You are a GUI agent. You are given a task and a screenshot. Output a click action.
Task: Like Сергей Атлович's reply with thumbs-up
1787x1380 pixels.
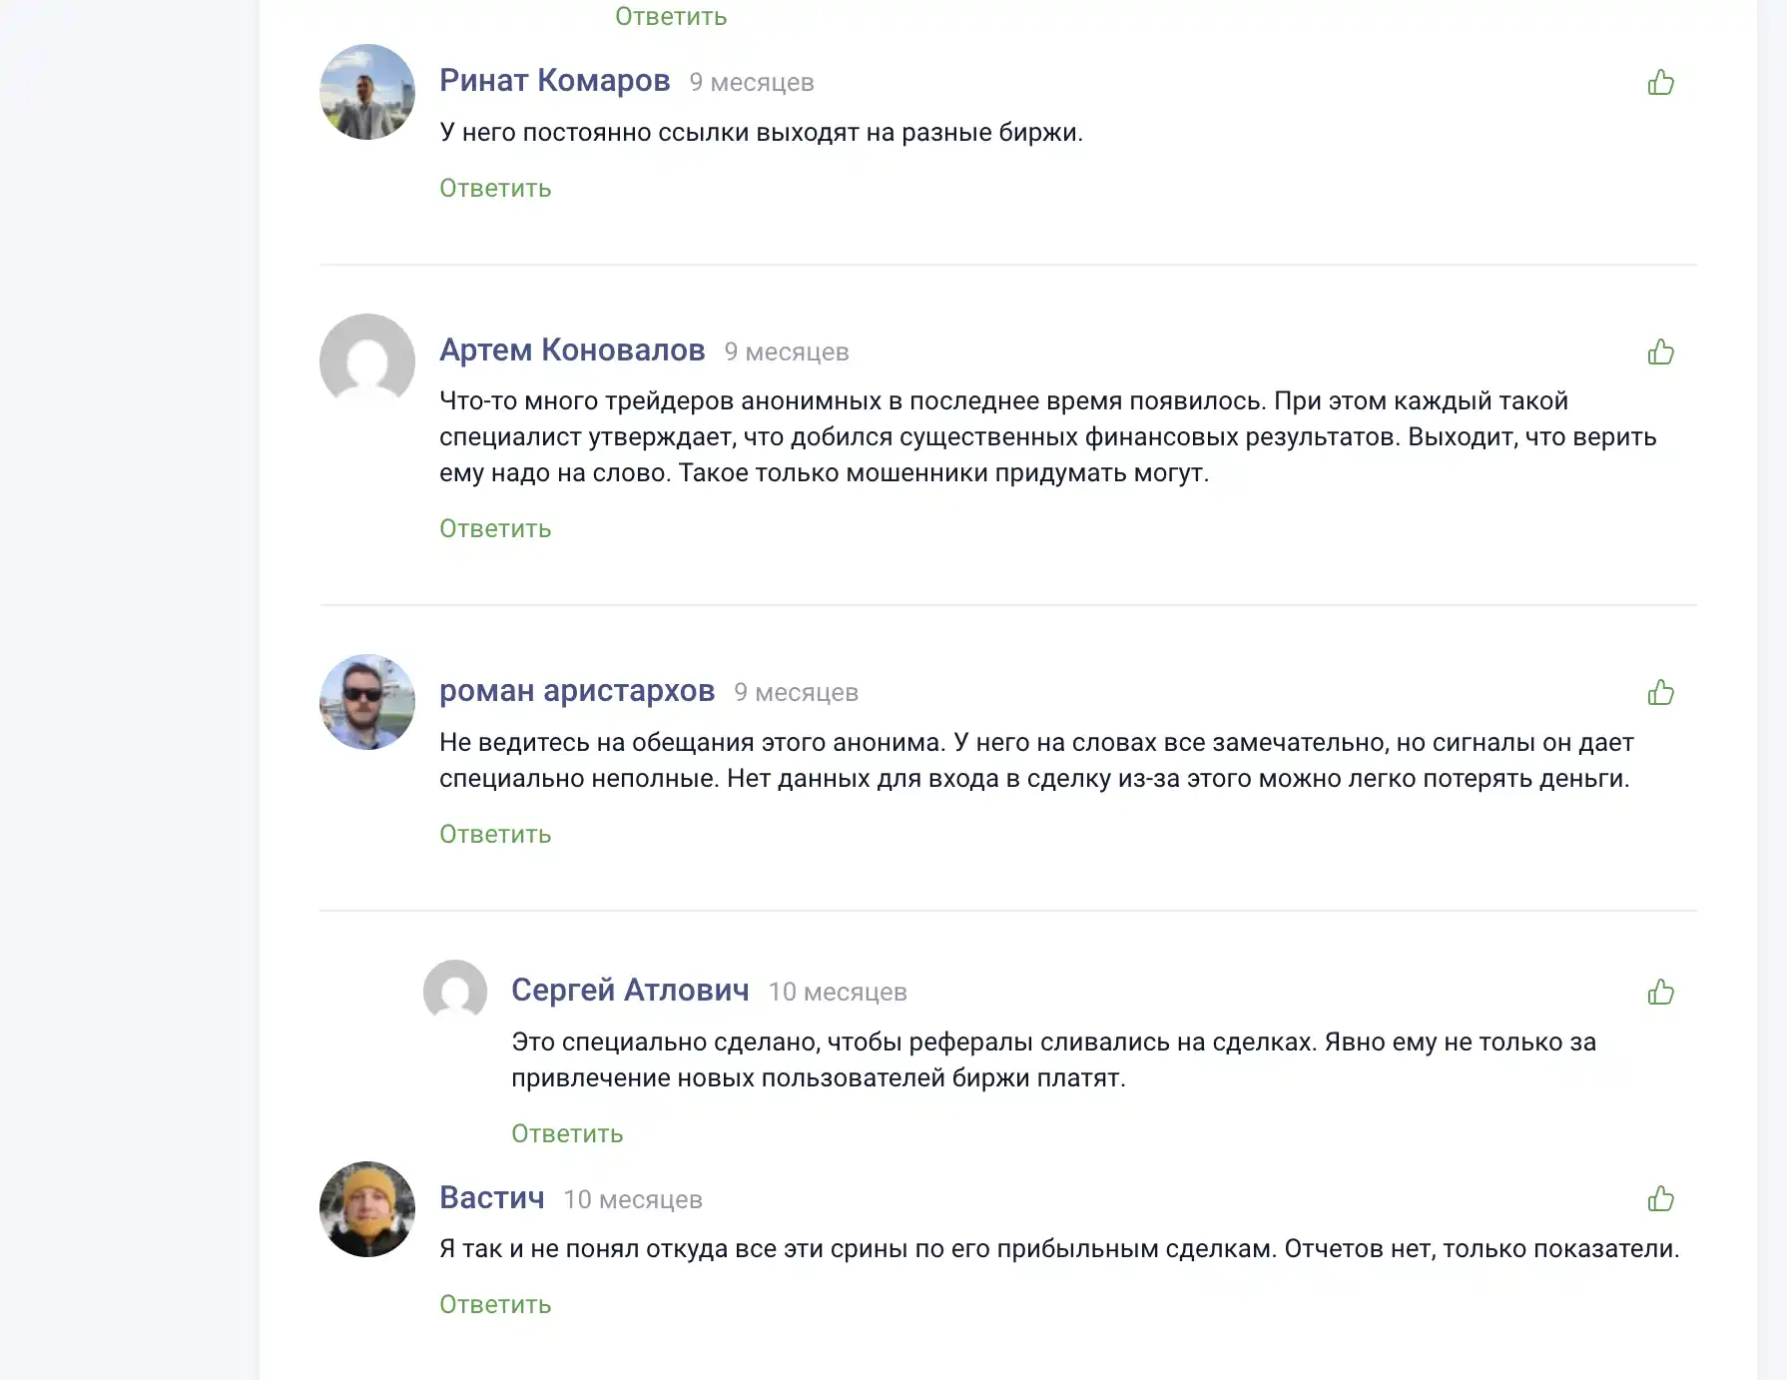(x=1660, y=992)
